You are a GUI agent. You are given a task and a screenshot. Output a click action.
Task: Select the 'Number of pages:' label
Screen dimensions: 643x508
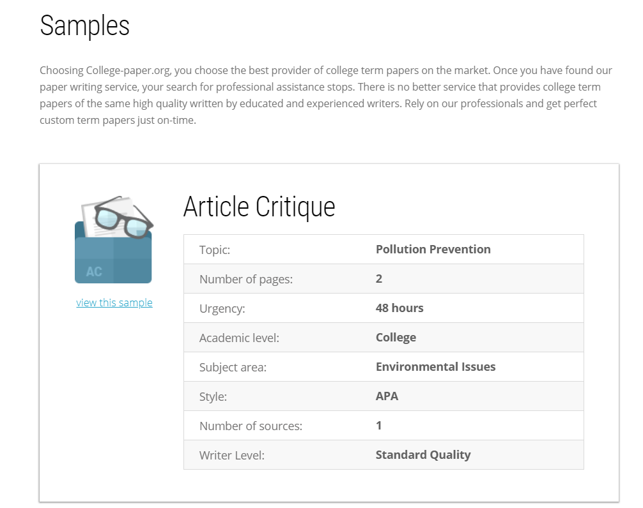coord(246,279)
